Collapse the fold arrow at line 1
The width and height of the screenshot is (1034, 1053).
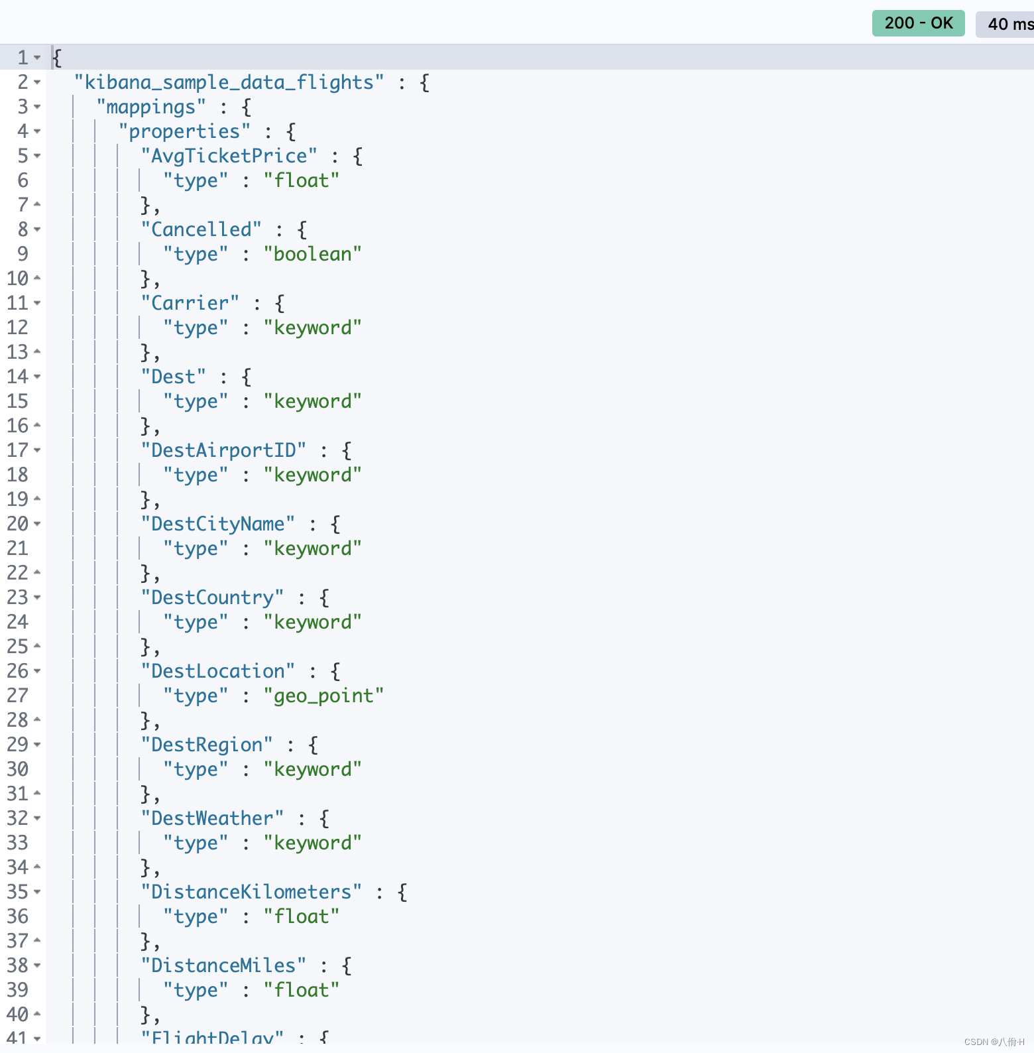tap(37, 58)
